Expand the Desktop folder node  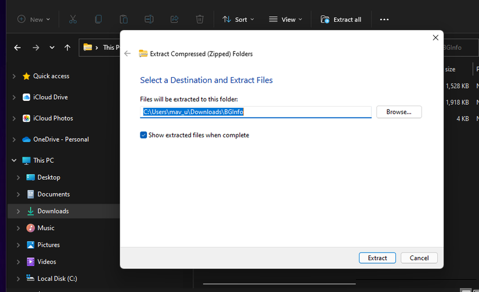point(19,177)
